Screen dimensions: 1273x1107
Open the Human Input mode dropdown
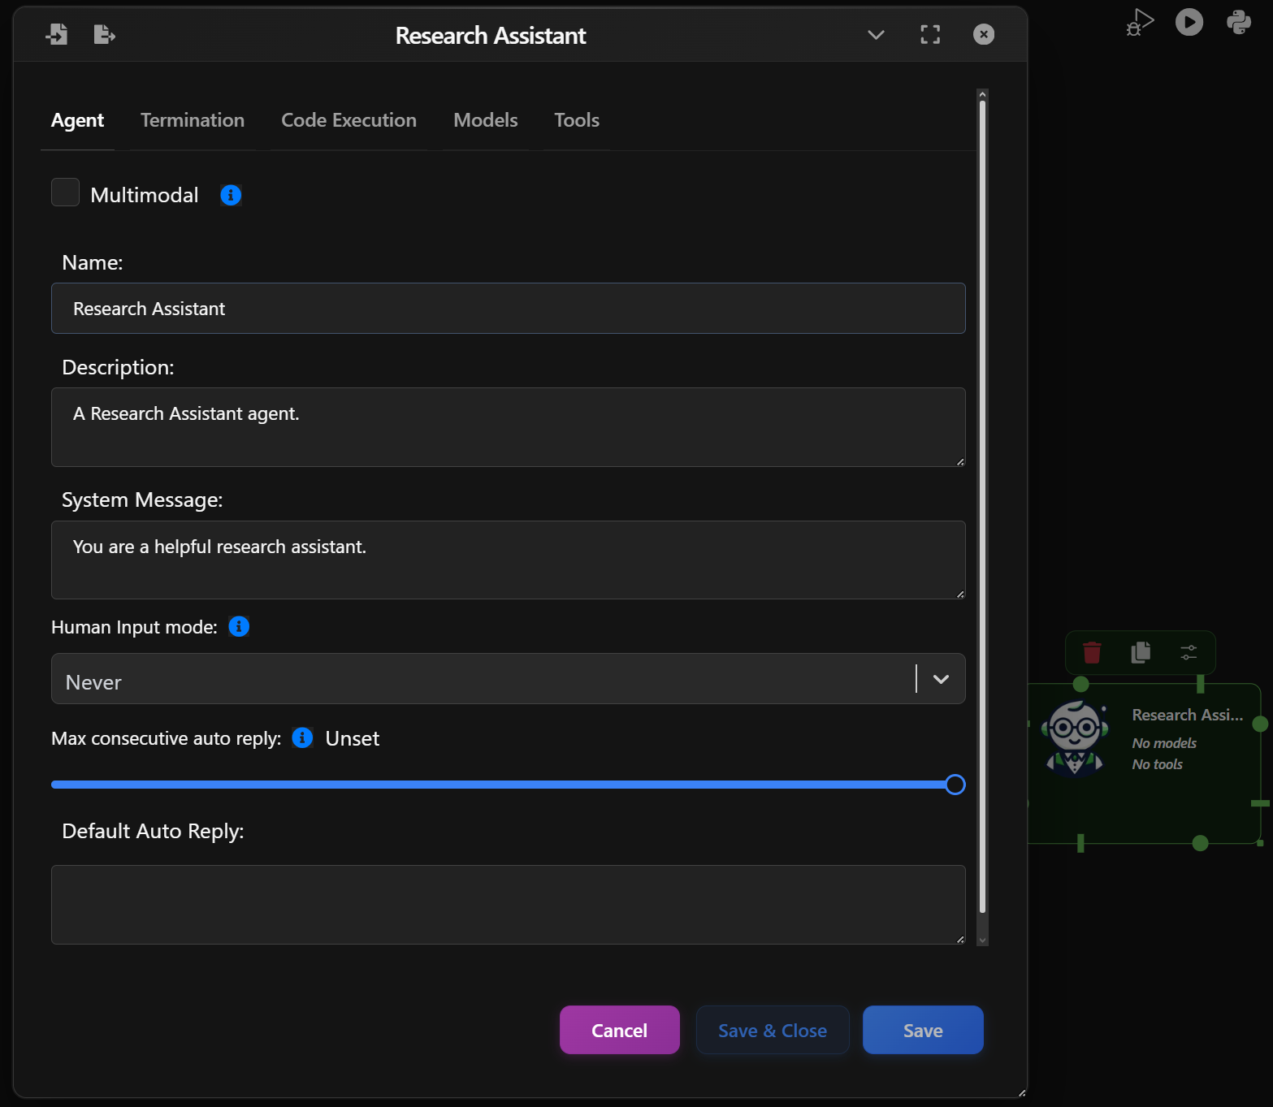click(x=941, y=679)
